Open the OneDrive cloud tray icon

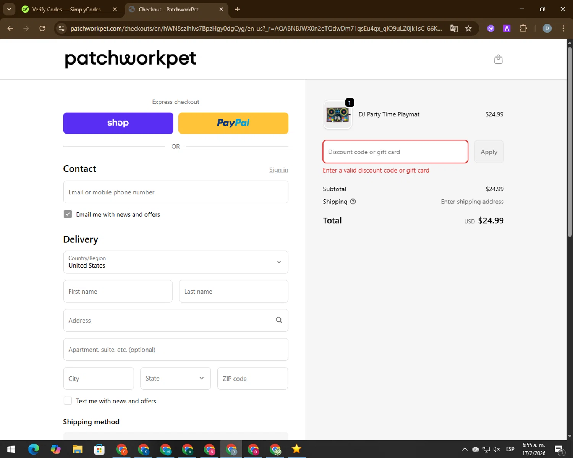tap(476, 449)
